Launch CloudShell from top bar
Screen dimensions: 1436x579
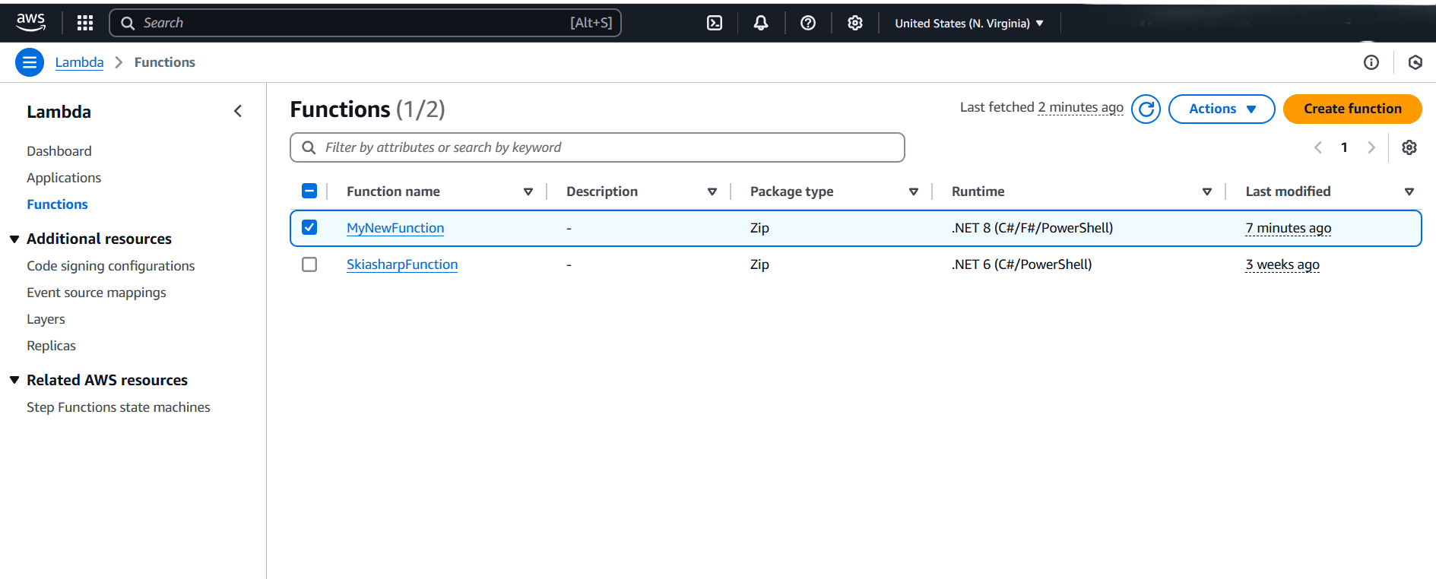[x=715, y=23]
